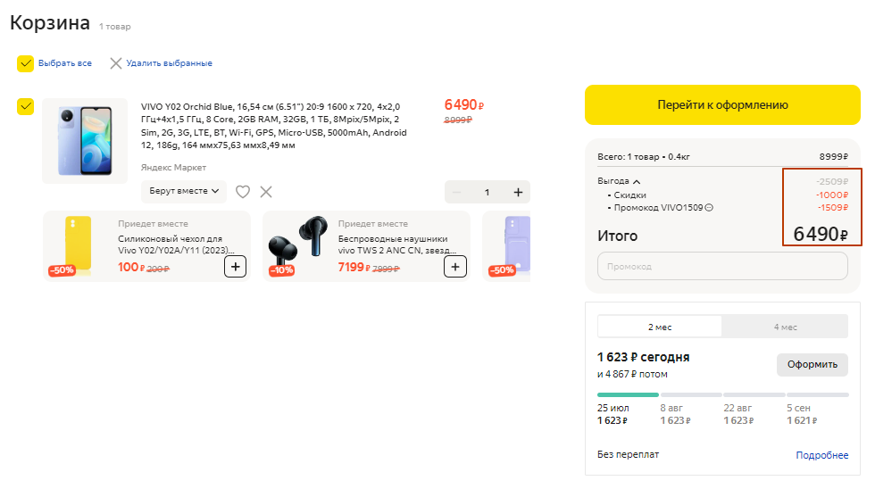875x489 pixels.
Task: Decrease phone quantity with minus button
Action: click(457, 192)
